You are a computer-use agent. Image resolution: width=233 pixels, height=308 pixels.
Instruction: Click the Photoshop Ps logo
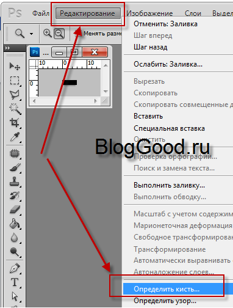(x=15, y=13)
